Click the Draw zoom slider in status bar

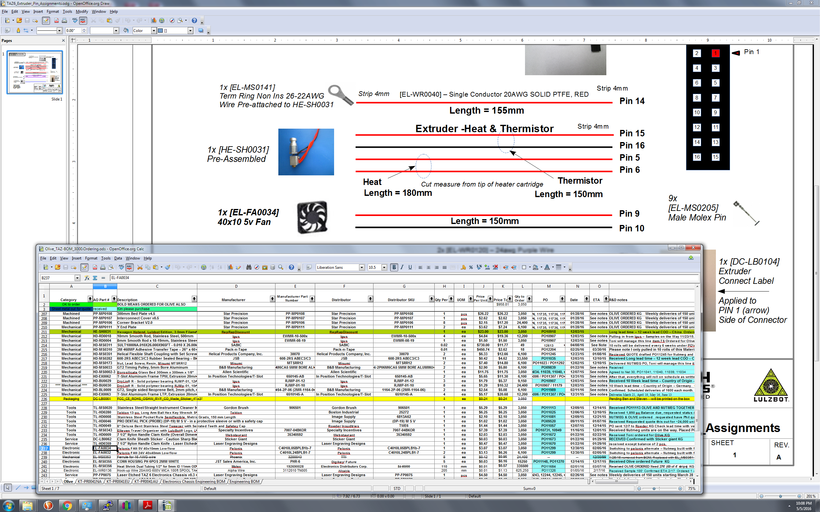(x=780, y=496)
